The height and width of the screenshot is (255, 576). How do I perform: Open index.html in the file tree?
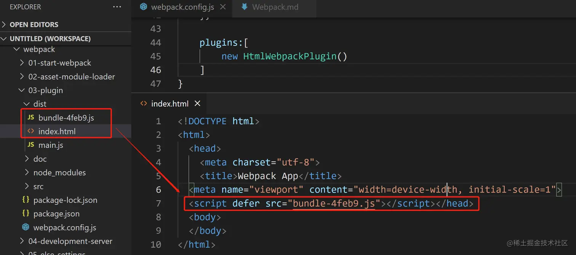click(x=57, y=131)
